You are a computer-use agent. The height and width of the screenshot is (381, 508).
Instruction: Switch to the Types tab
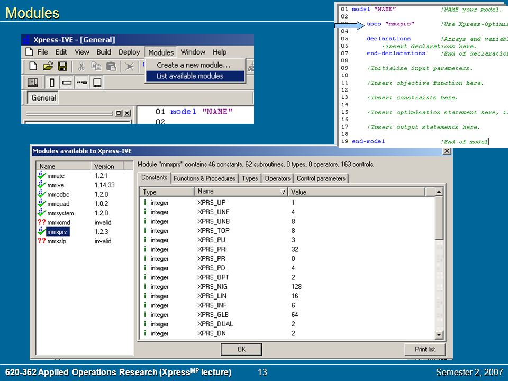[250, 178]
